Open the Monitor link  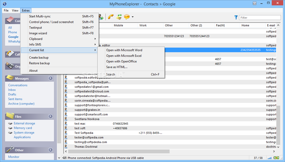click(14, 157)
